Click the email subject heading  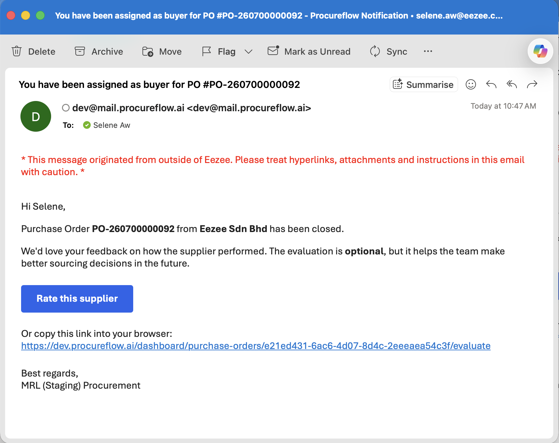[159, 84]
